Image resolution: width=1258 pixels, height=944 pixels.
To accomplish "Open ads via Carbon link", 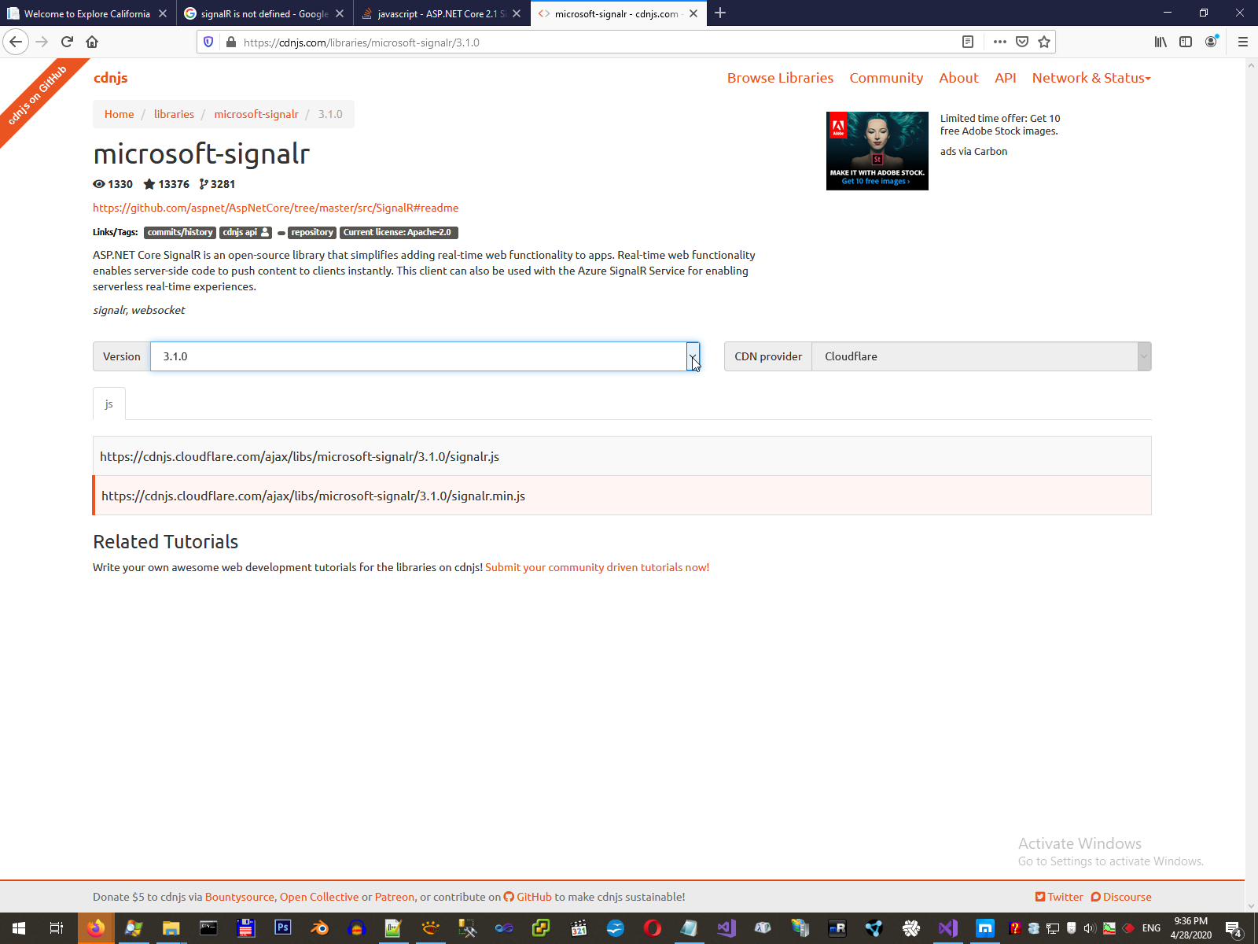I will point(973,152).
